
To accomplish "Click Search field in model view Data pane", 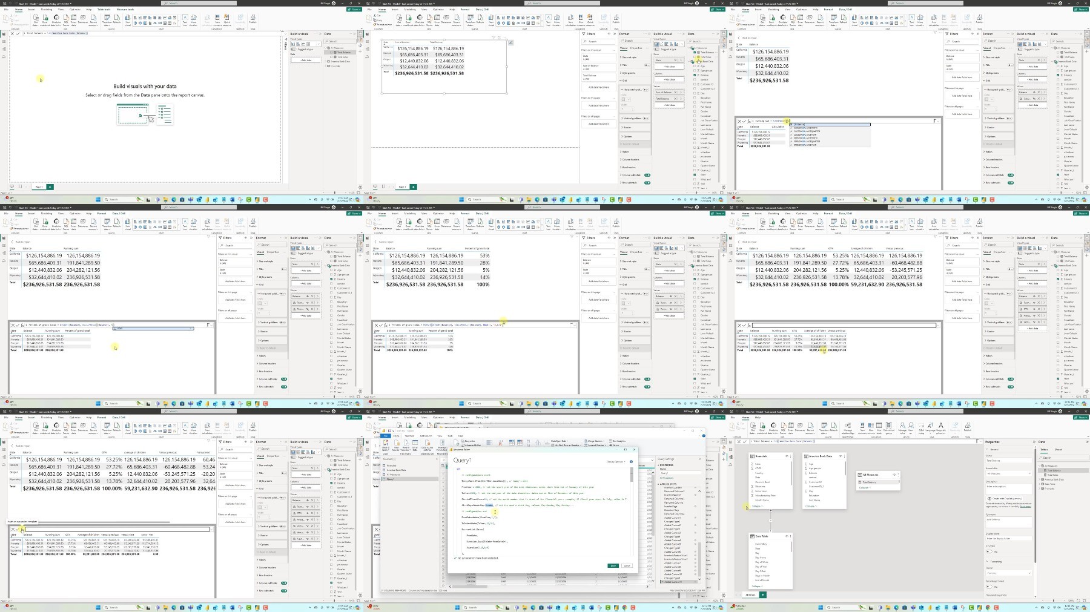I will [x=1064, y=458].
